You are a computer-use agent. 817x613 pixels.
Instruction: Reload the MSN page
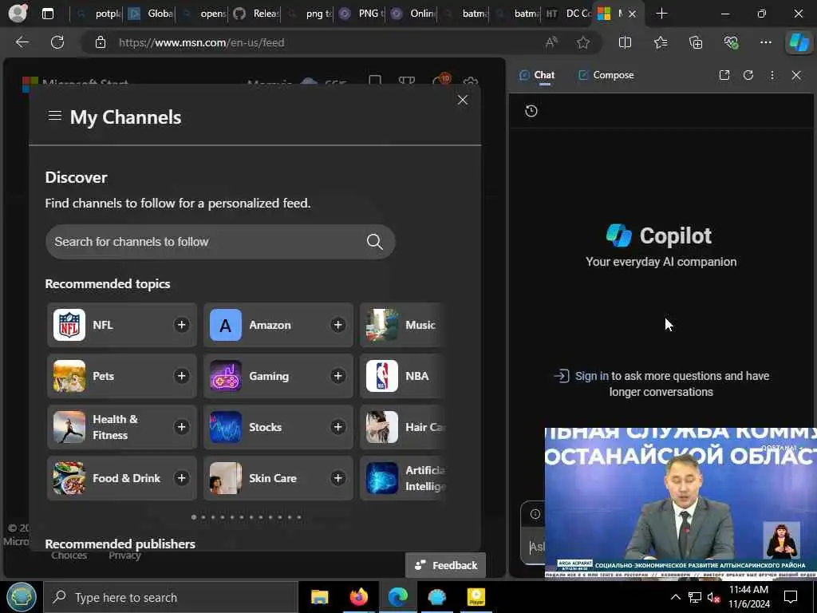click(x=57, y=42)
